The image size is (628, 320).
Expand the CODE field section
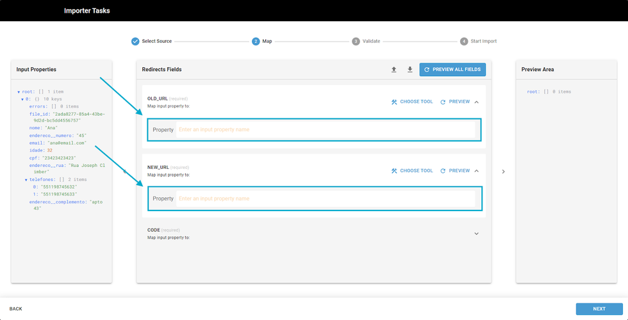coord(476,234)
